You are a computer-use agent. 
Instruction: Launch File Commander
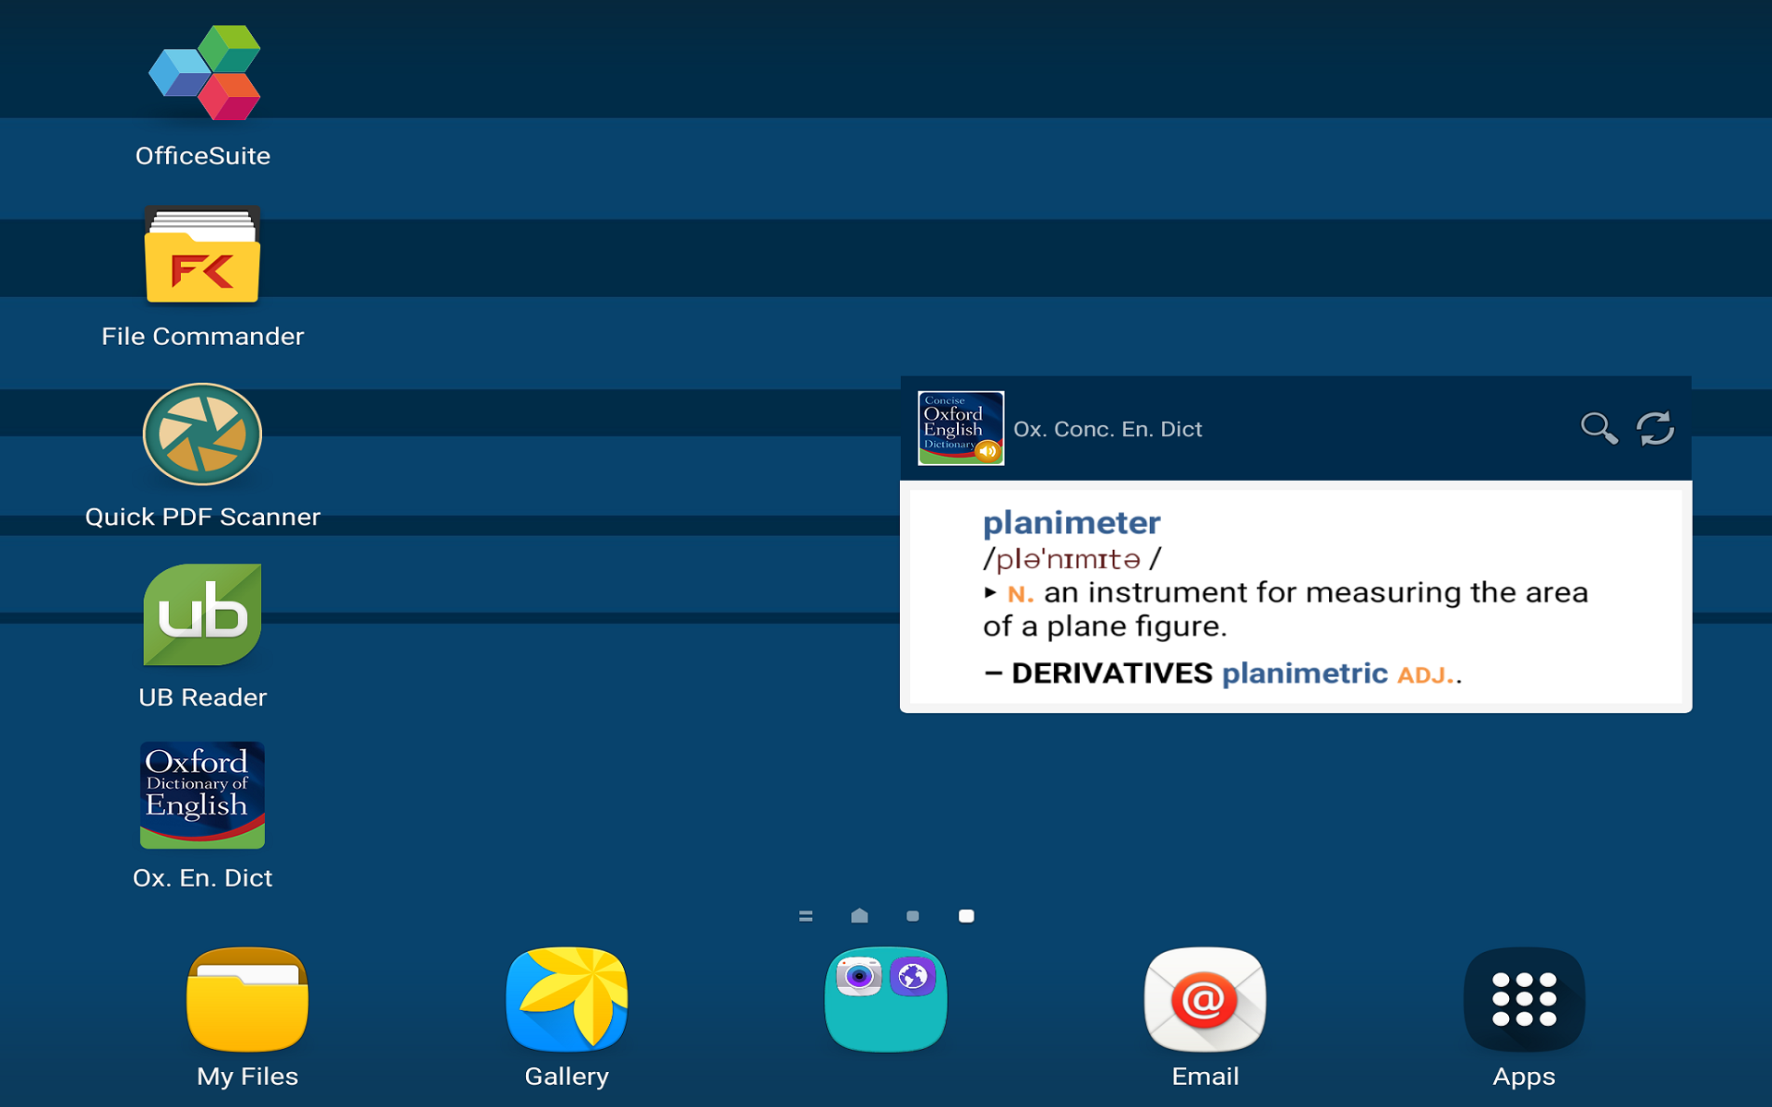click(x=203, y=256)
